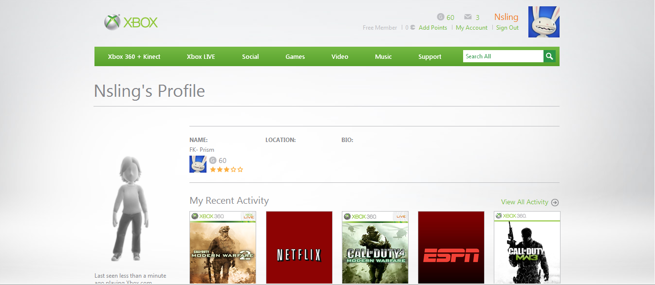Click the Search All input field
Screen dimensions: 655x285
coord(503,56)
